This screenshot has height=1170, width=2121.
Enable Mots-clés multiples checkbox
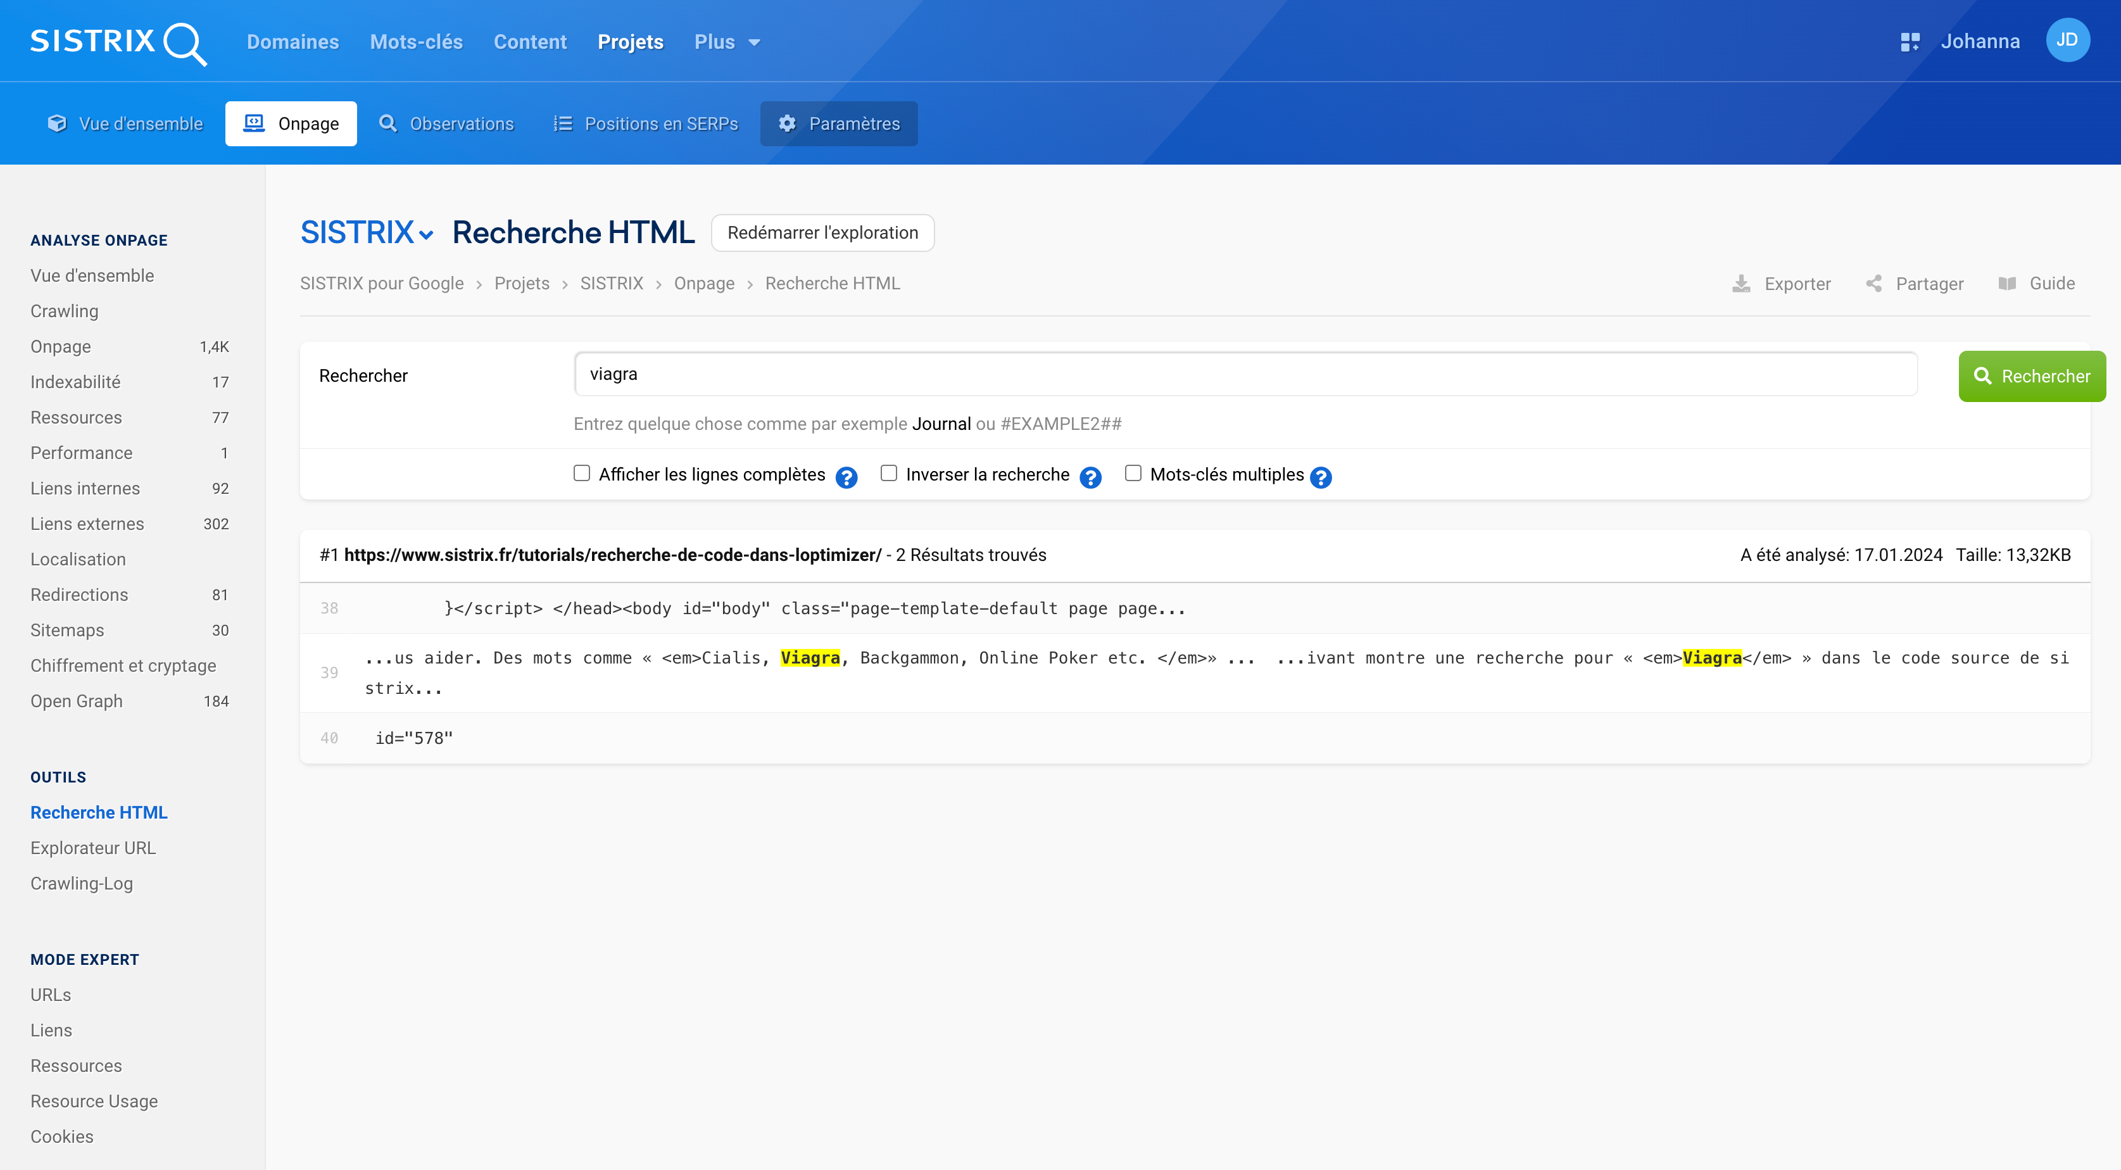click(x=1133, y=472)
